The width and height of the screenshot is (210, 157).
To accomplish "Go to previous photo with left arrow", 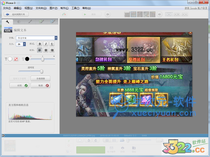I will click(x=108, y=14).
